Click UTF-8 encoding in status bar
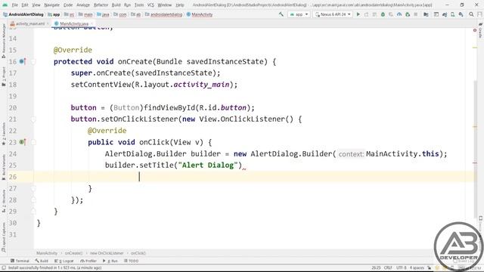 point(402,267)
